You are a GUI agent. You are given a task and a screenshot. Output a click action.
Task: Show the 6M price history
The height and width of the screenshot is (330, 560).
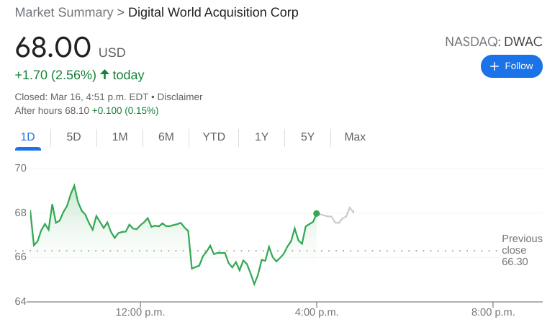(166, 137)
